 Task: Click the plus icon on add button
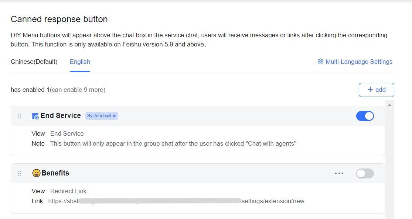[x=370, y=90]
